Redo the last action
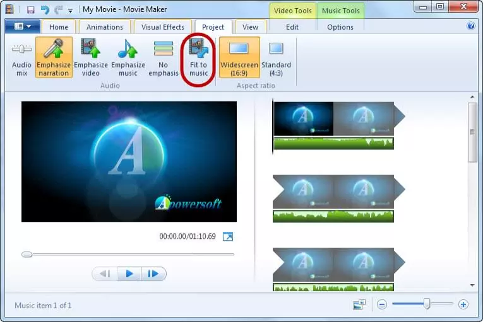This screenshot has height=322, width=483. pyautogui.click(x=58, y=10)
